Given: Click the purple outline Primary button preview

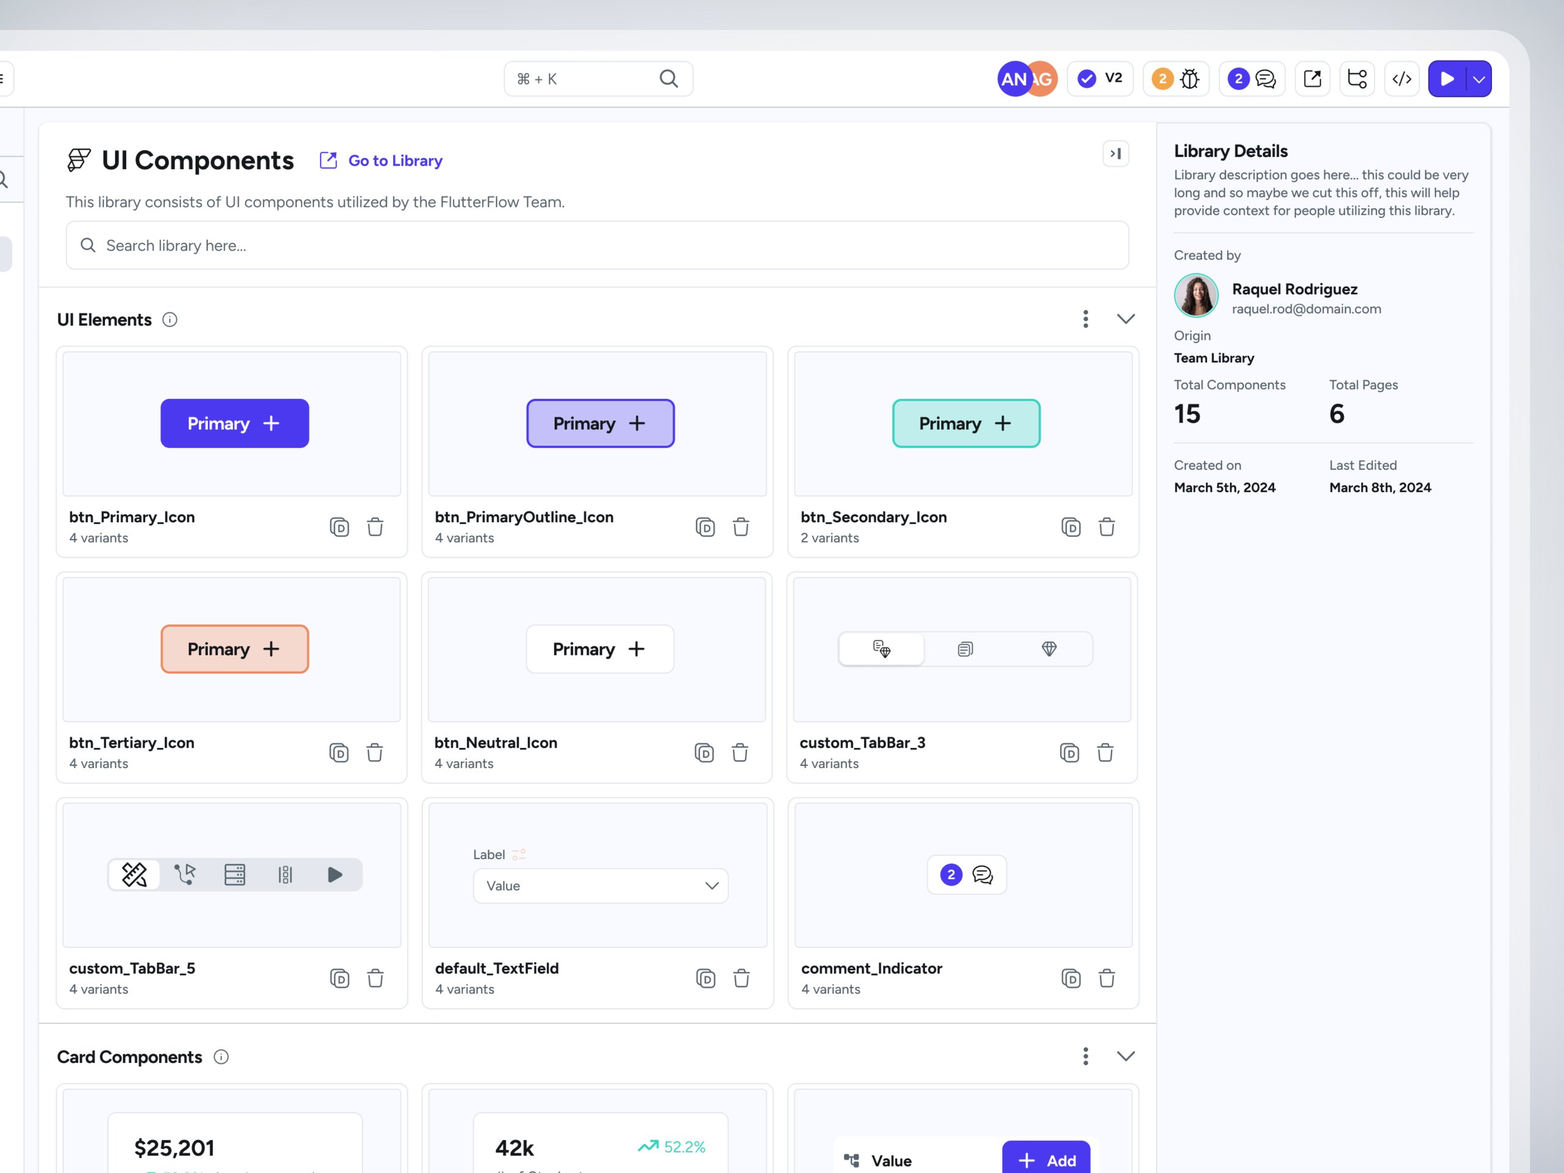Looking at the screenshot, I should pos(601,423).
